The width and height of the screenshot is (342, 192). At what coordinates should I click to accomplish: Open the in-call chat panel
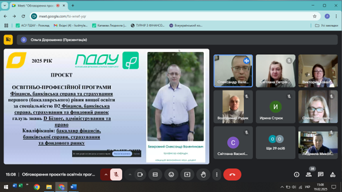tap(321, 174)
